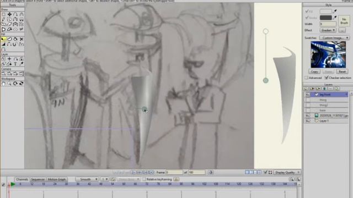
Task: Click the first new layer icon in Layers toolbar
Action: point(307,89)
